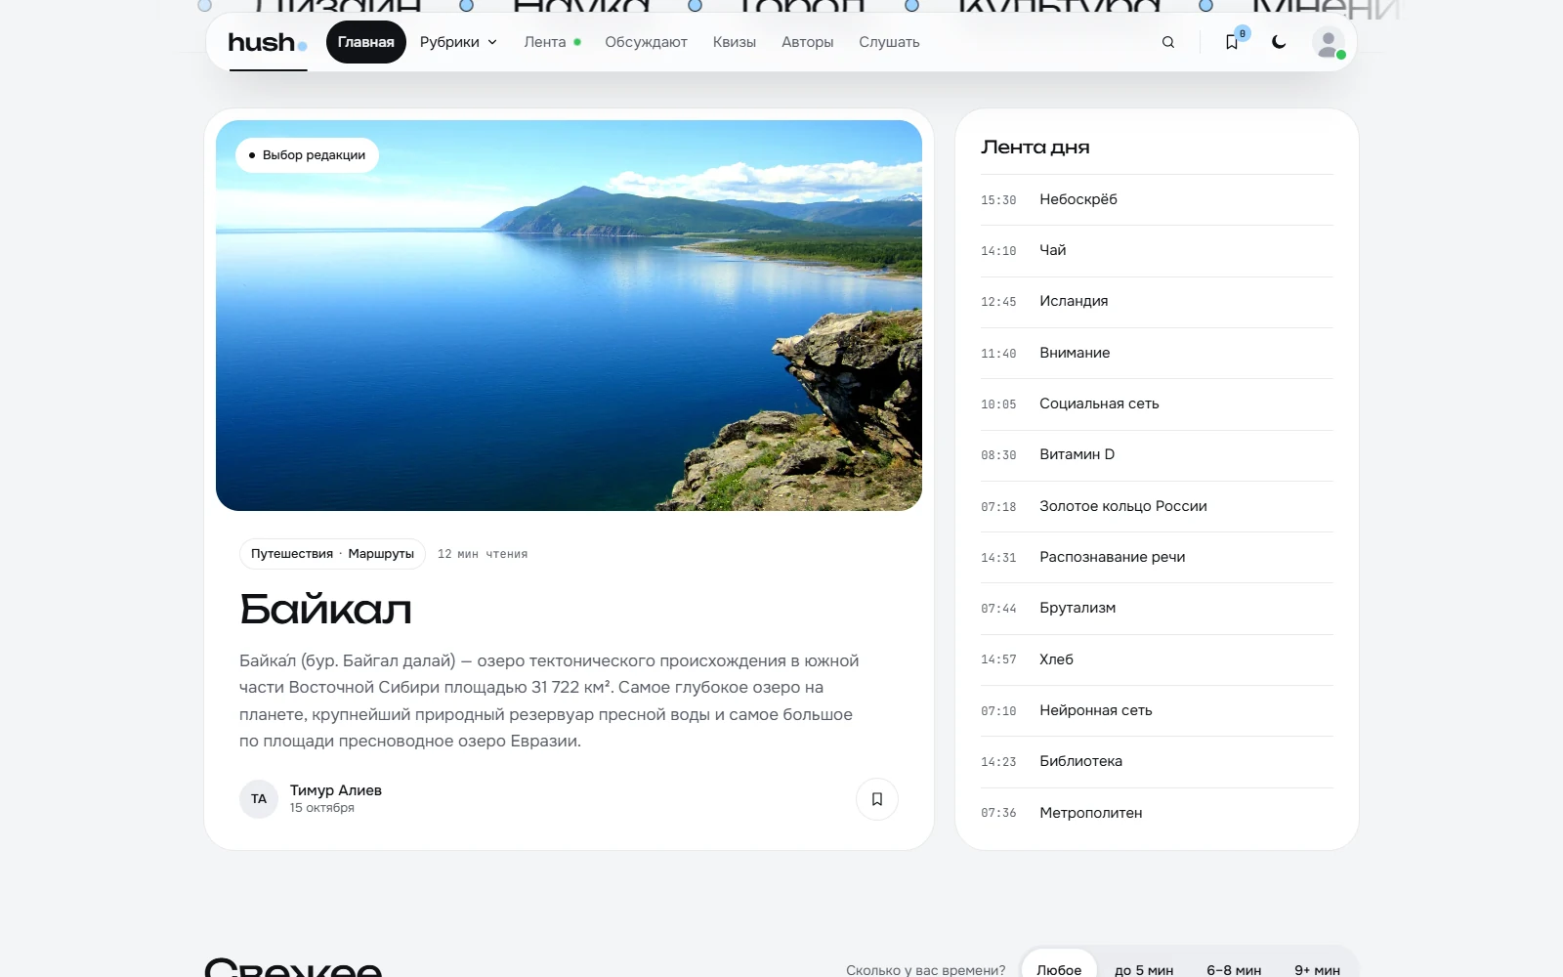This screenshot has width=1563, height=977.
Task: Open the Лента menu item
Action: (552, 42)
